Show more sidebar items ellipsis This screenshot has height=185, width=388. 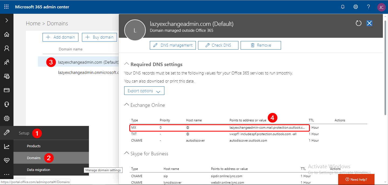click(x=7, y=175)
